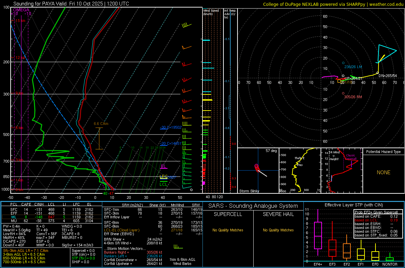405x268 pixels.
Task: Click the DN=265/54 Corfidi label
Action: [388, 76]
